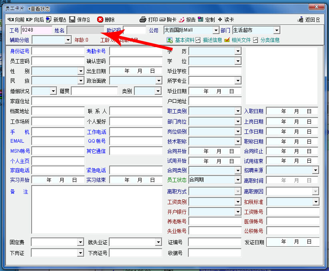Expand the 性别 gender dropdown
Screen dimensions: 329x271
click(81, 71)
